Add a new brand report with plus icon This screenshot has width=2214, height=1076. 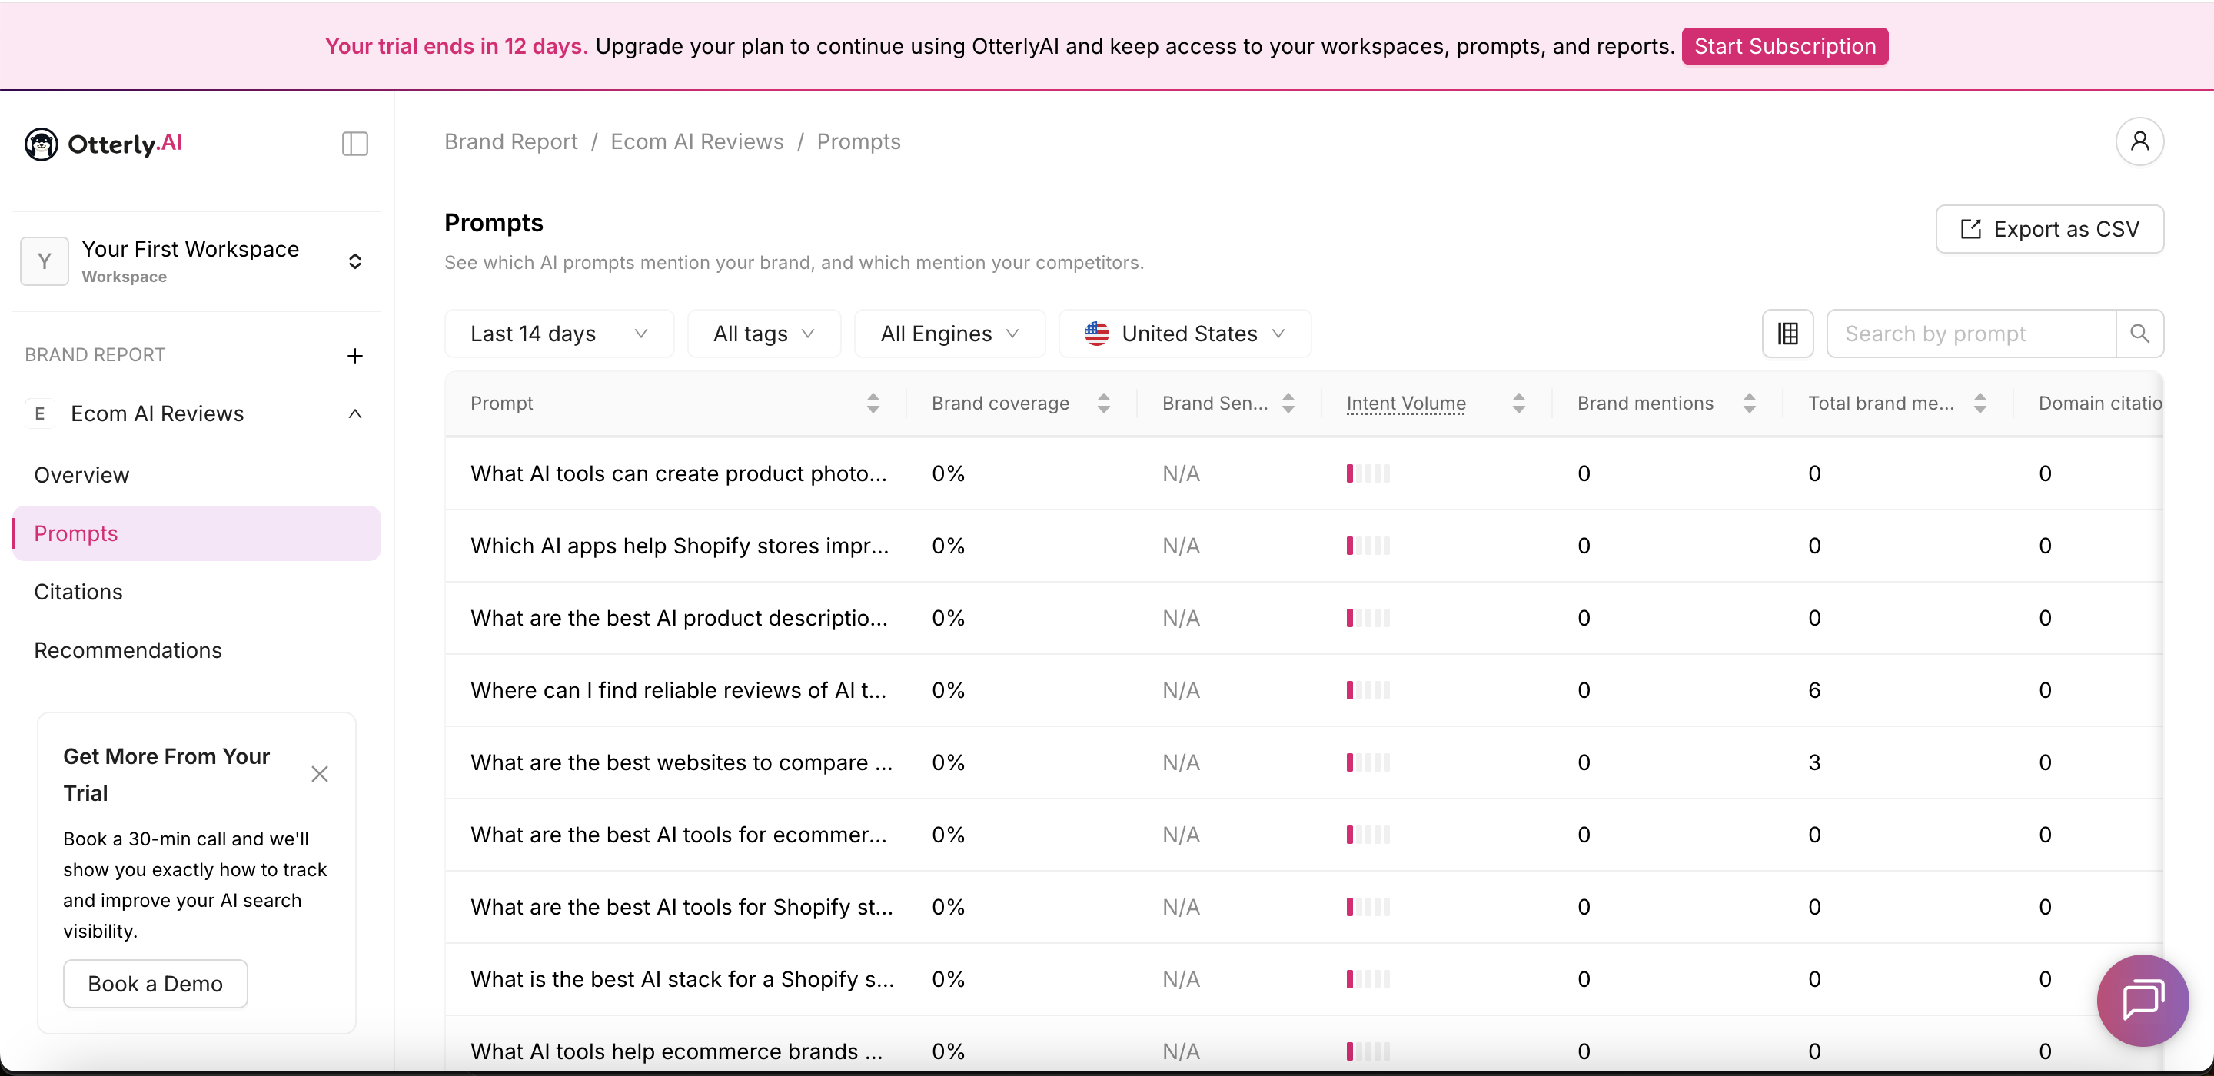(355, 356)
